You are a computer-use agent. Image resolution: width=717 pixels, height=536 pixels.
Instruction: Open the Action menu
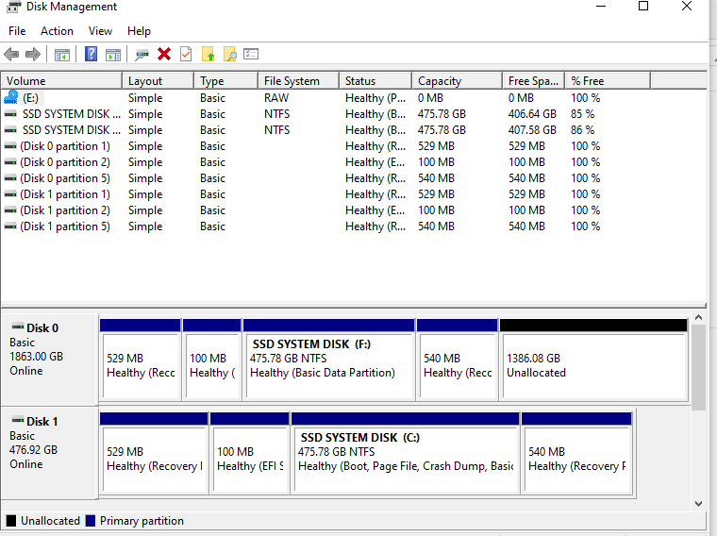(x=57, y=30)
